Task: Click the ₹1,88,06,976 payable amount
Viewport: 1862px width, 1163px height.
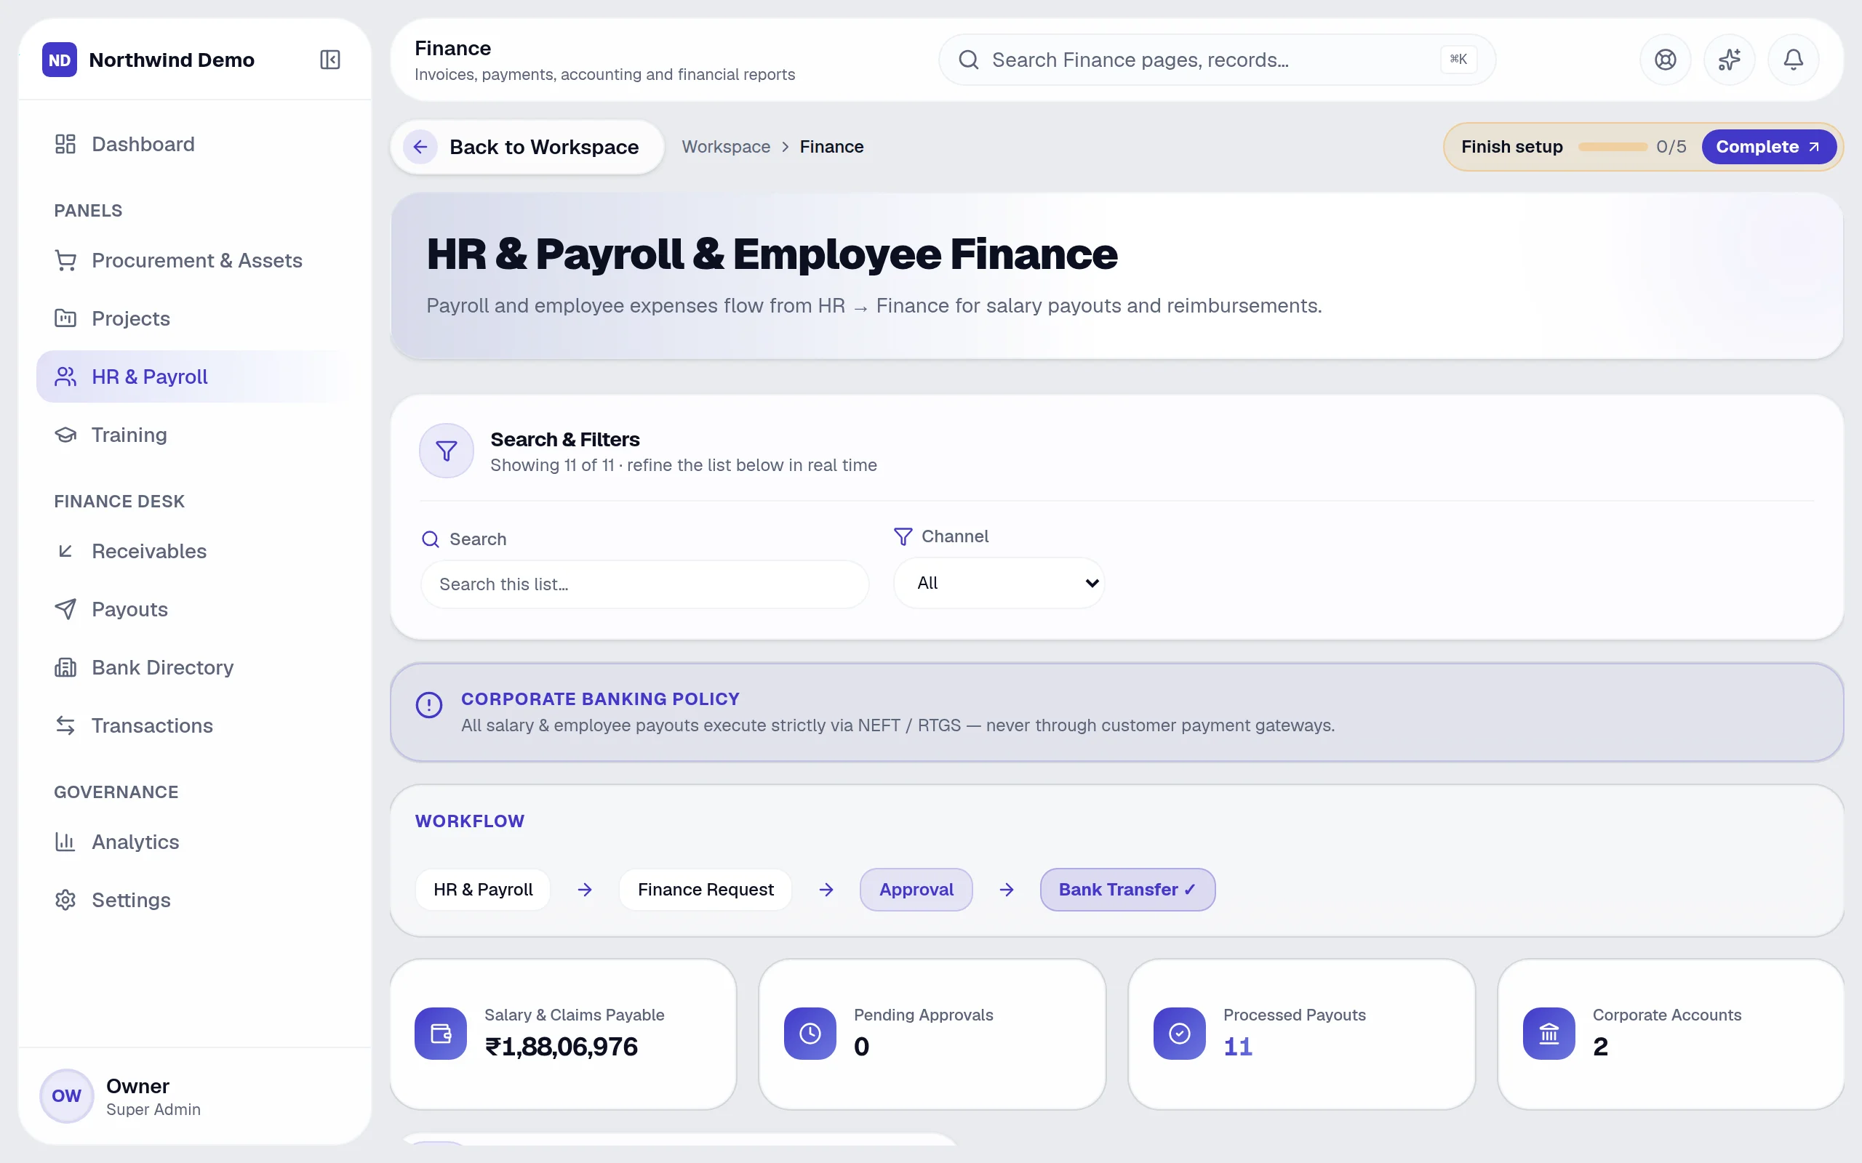Action: click(561, 1046)
